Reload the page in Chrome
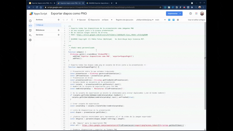This screenshot has height=131, width=233. pyautogui.click(x=37, y=7)
